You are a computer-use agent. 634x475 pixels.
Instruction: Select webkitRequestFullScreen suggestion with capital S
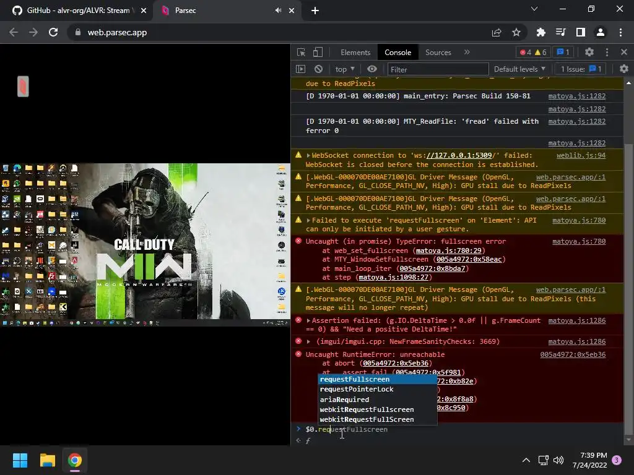[x=377, y=420]
